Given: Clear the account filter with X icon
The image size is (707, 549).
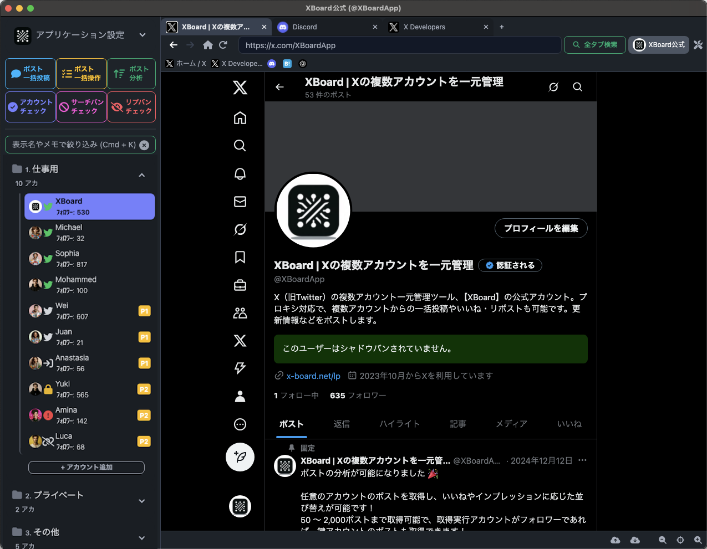Looking at the screenshot, I should tap(144, 145).
